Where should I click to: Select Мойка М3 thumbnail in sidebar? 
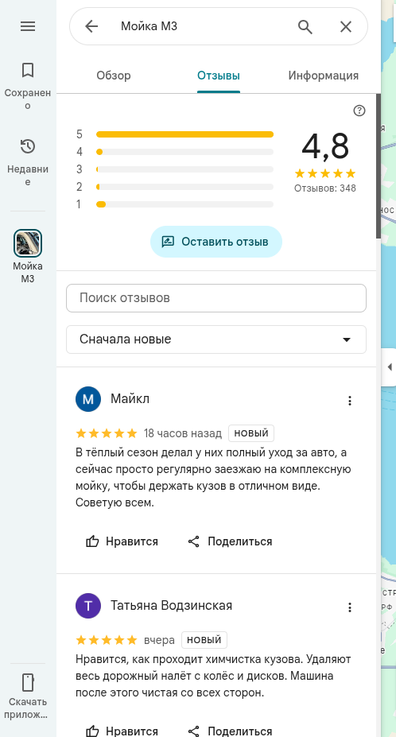click(28, 243)
